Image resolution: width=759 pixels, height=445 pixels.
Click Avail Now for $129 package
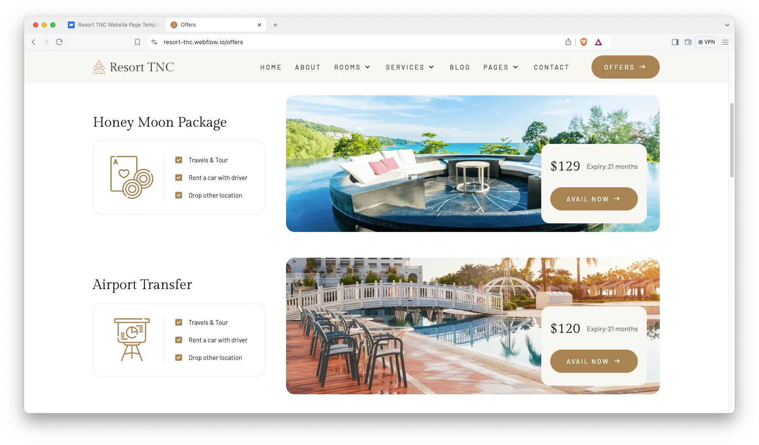click(594, 199)
